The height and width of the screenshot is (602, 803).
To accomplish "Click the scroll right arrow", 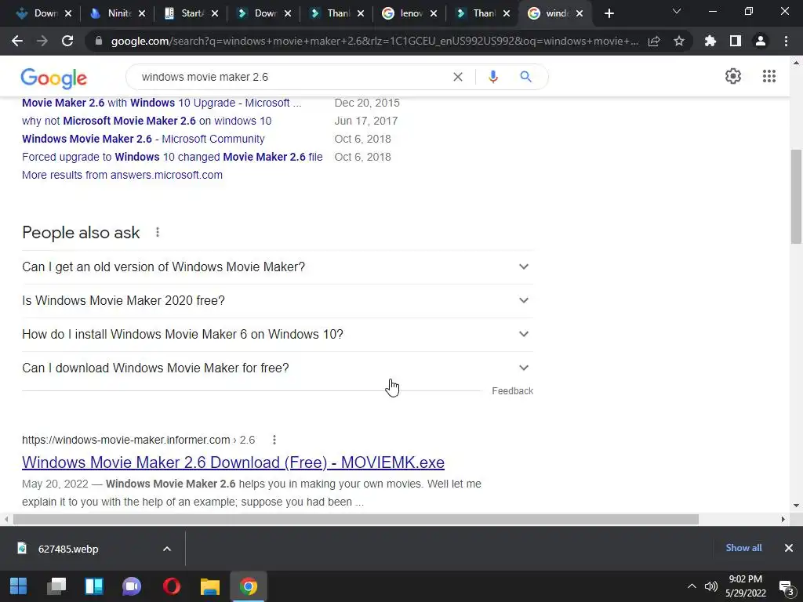I will tap(783, 519).
